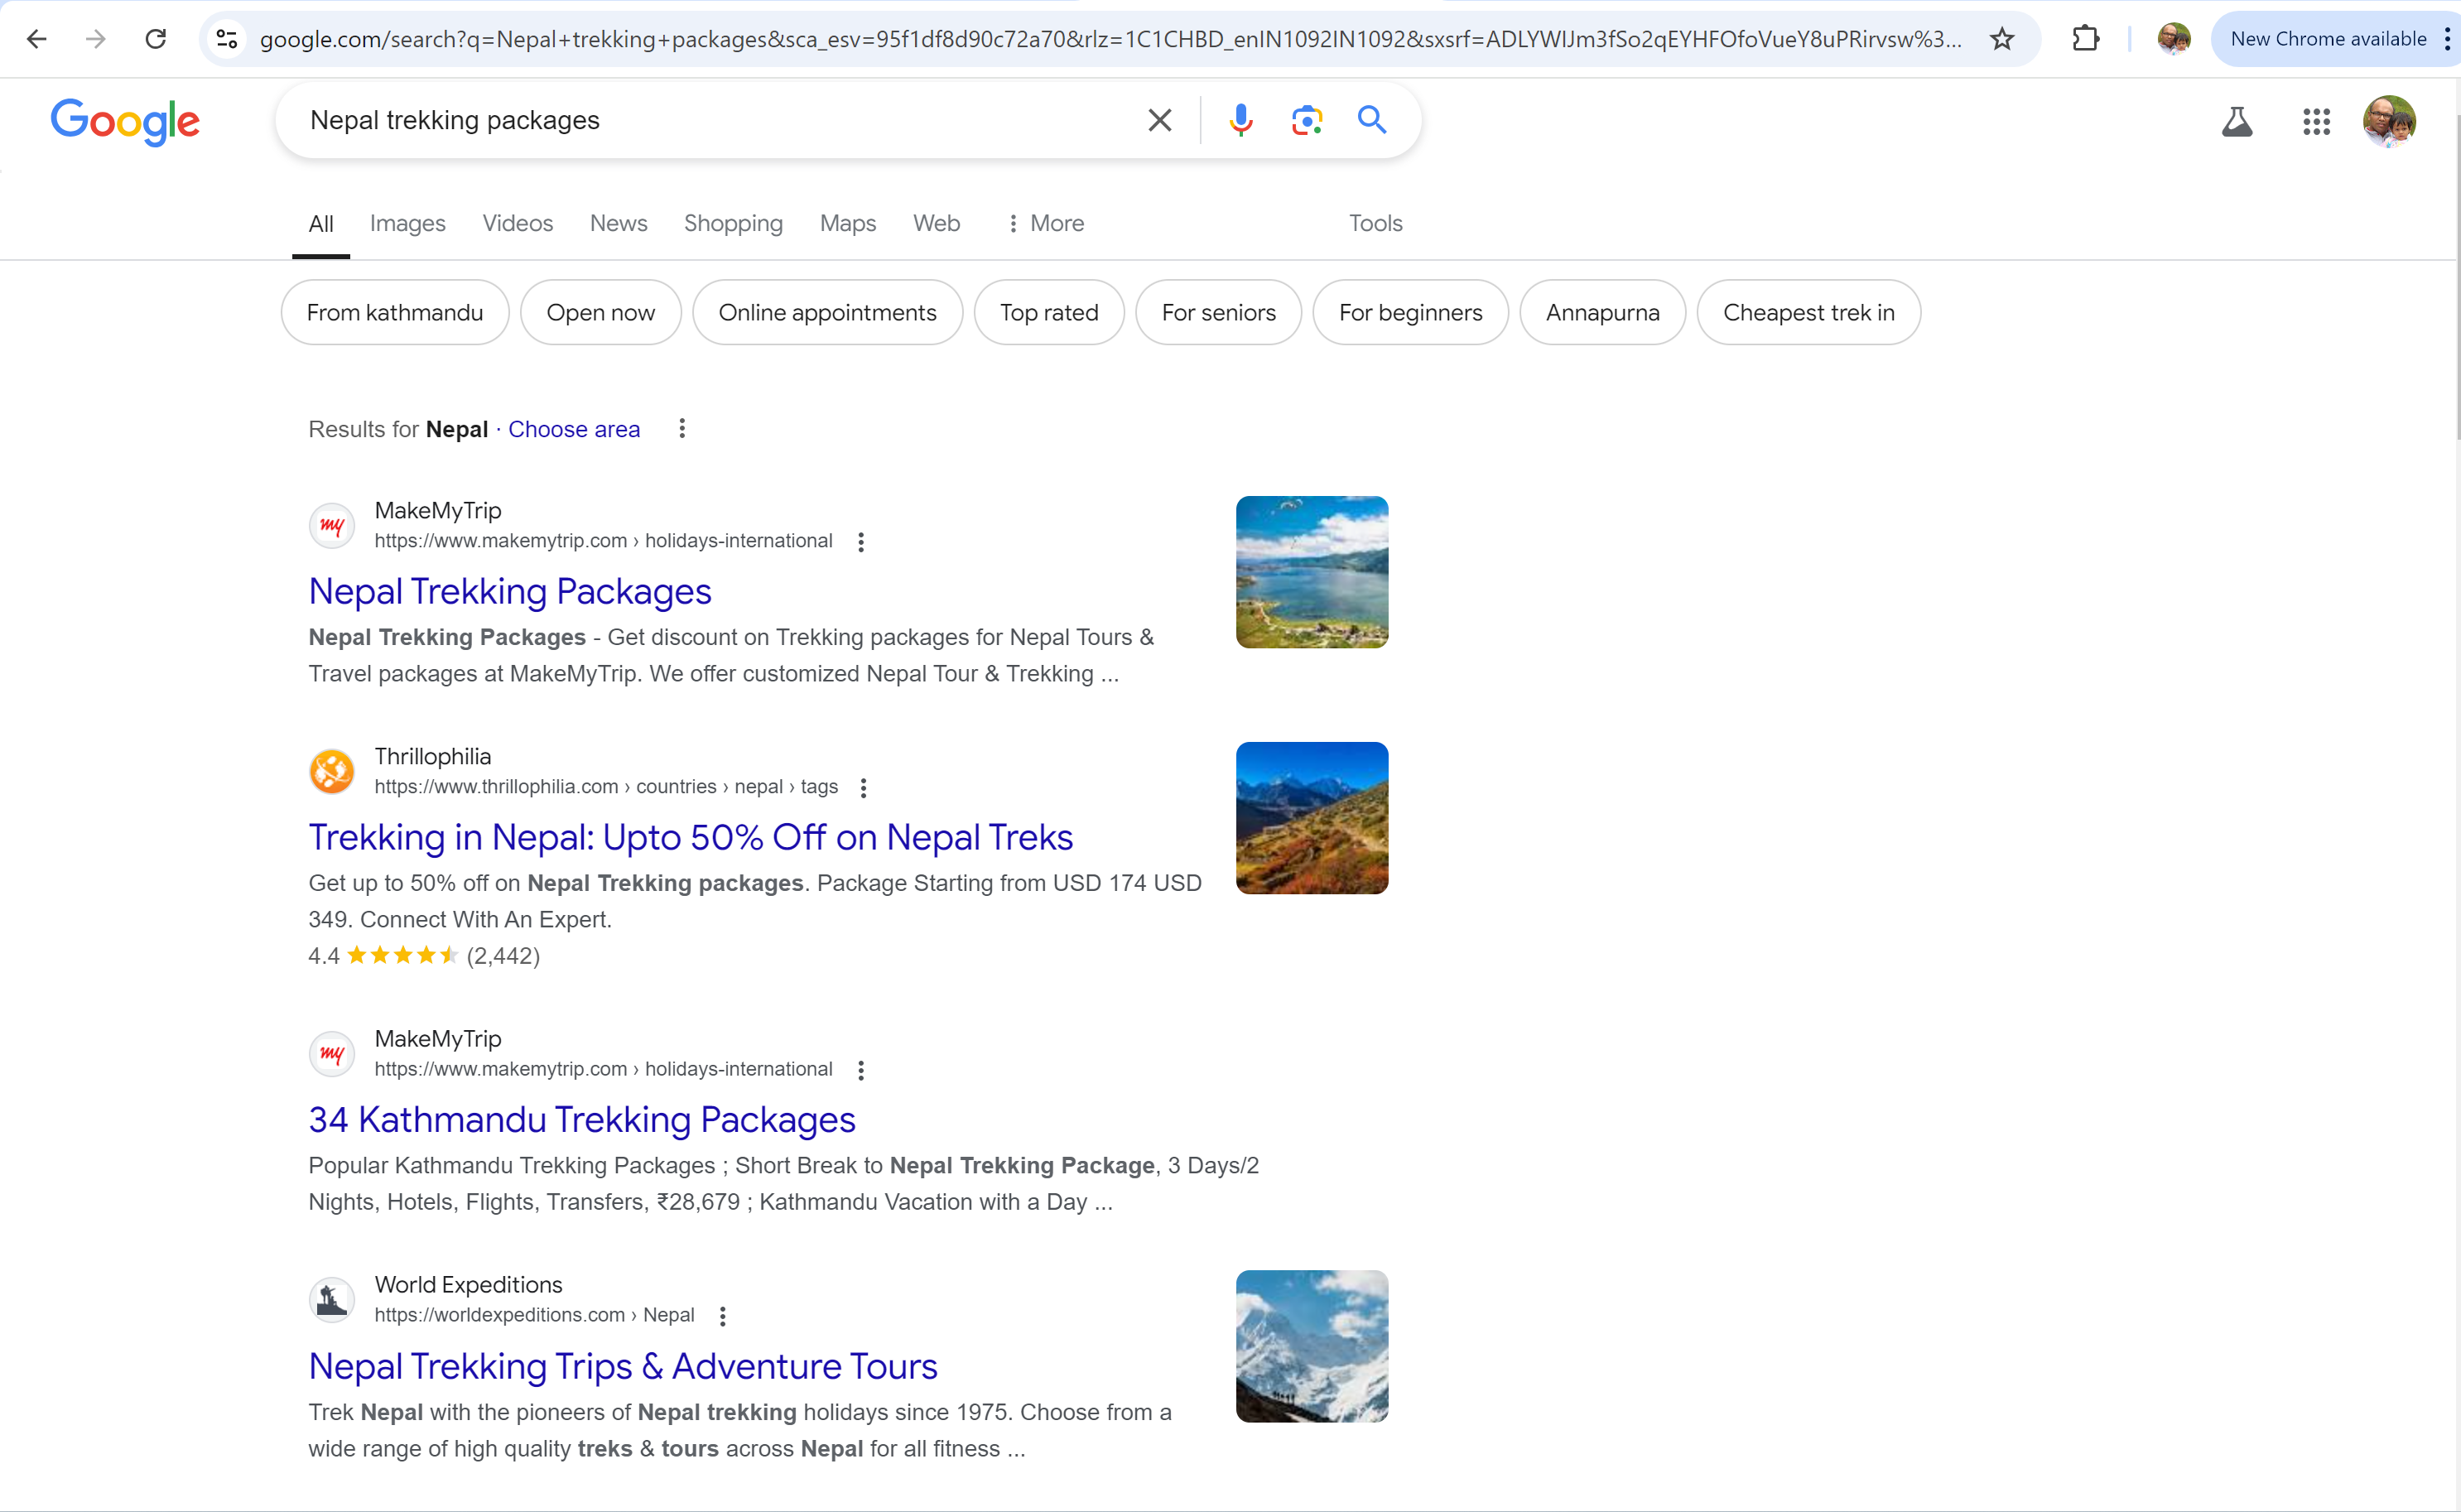
Task: Bookmark this page with the star icon
Action: click(x=2001, y=39)
